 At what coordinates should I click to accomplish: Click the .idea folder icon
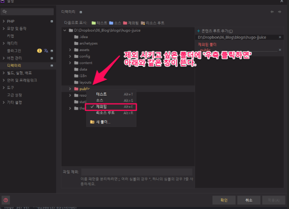(76, 37)
